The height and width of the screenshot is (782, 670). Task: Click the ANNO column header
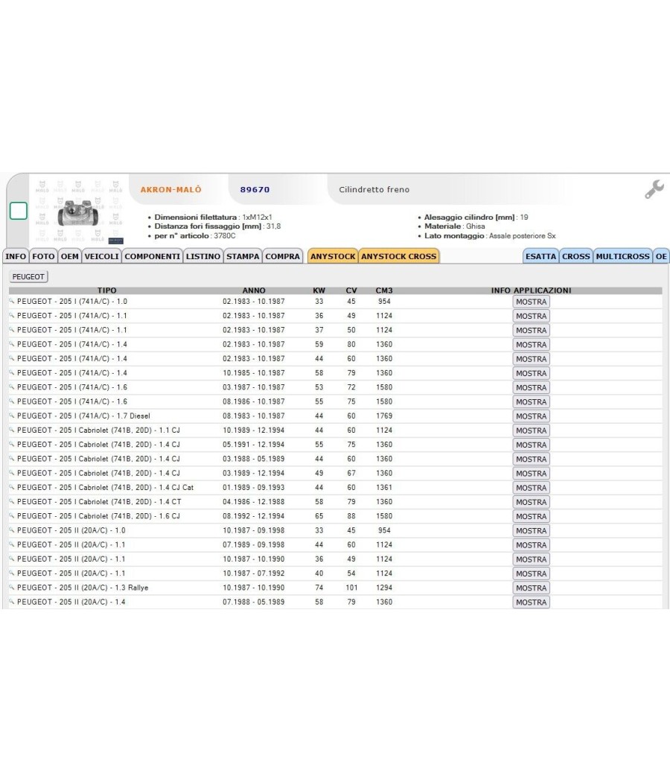coord(254,290)
